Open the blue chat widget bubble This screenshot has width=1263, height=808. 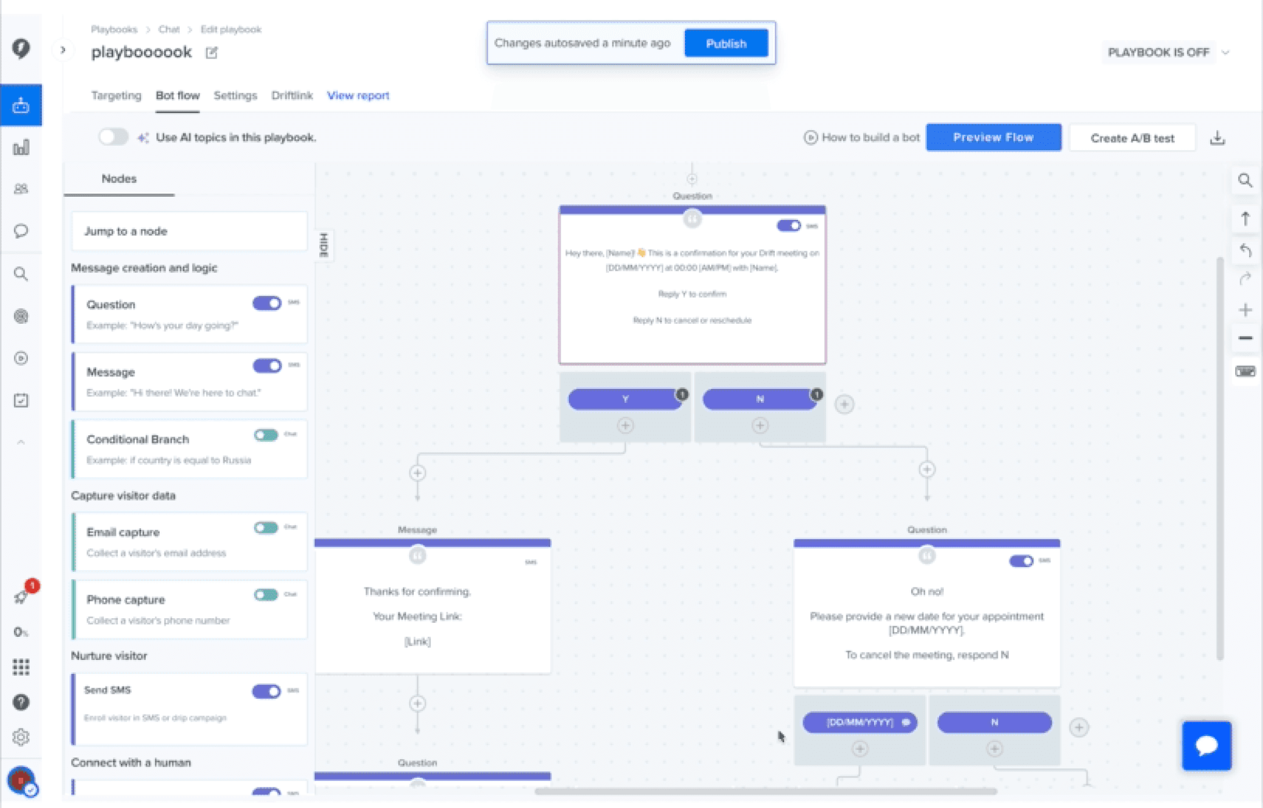coord(1206,745)
